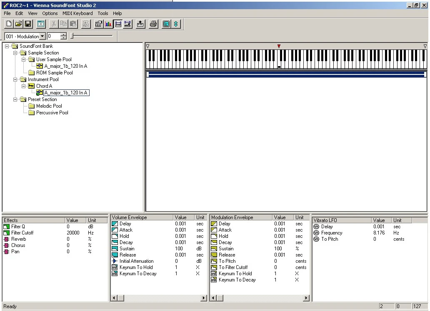Click the Filter Q effect icon
Screen dimensions: 430x311
[6, 227]
